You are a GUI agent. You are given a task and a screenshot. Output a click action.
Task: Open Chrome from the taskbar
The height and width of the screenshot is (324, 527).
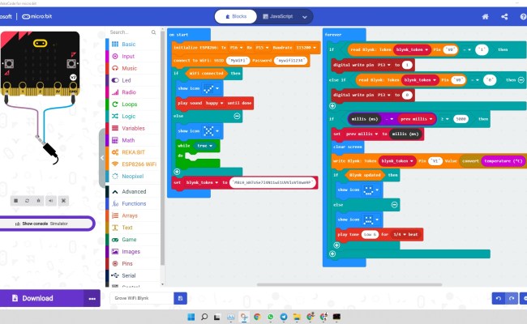tap(257, 317)
